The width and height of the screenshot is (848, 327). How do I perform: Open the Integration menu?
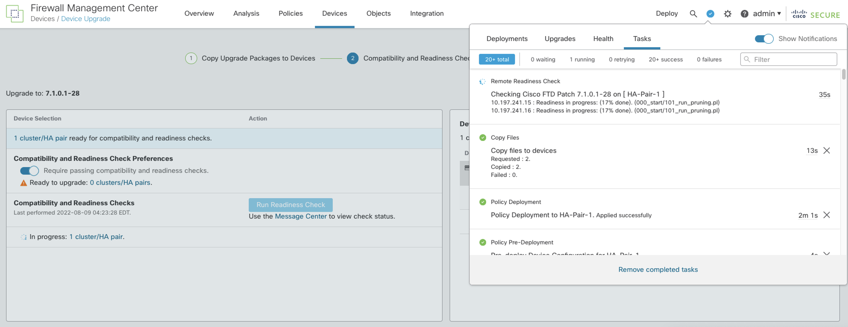[x=427, y=13]
